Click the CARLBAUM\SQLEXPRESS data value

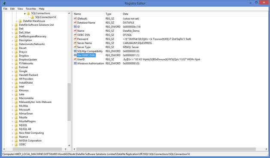point(137,43)
